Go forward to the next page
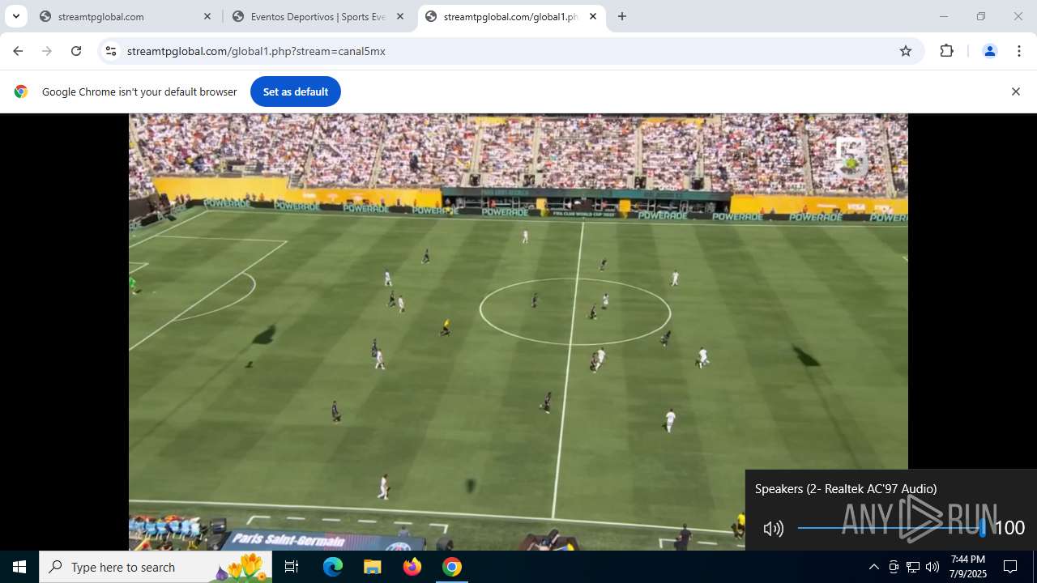Image resolution: width=1037 pixels, height=583 pixels. (x=47, y=51)
